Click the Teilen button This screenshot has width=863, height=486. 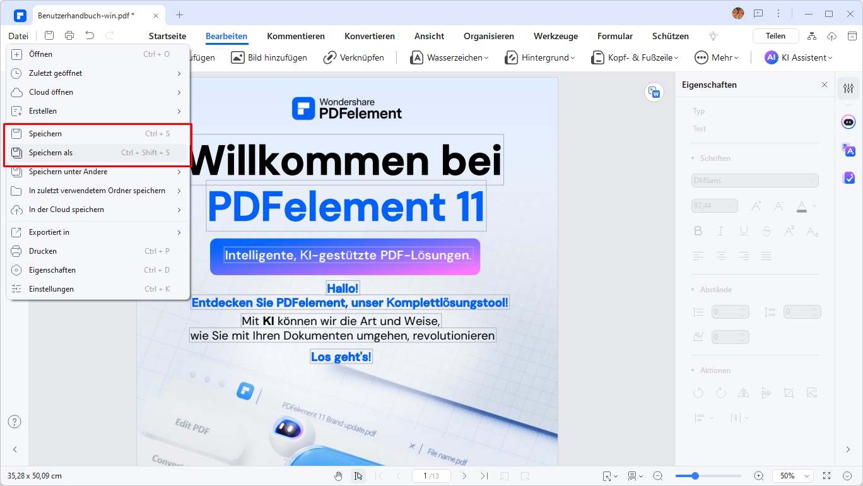776,36
